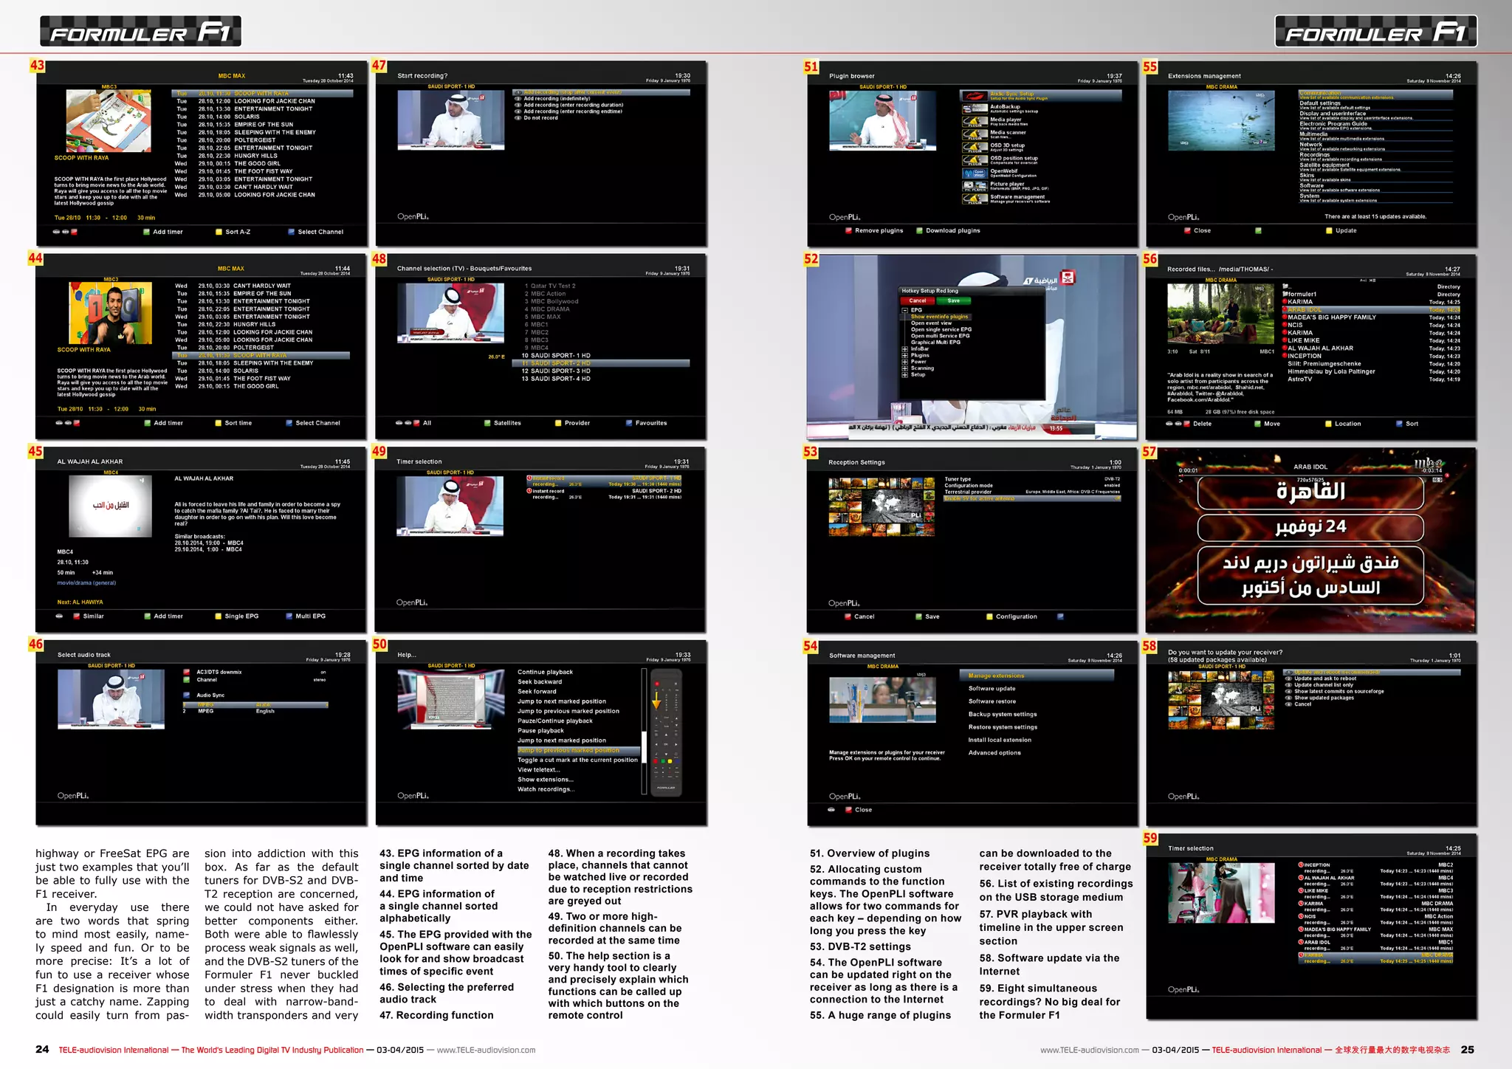Expand the Scanning node in Hotkey Setup

(x=904, y=368)
